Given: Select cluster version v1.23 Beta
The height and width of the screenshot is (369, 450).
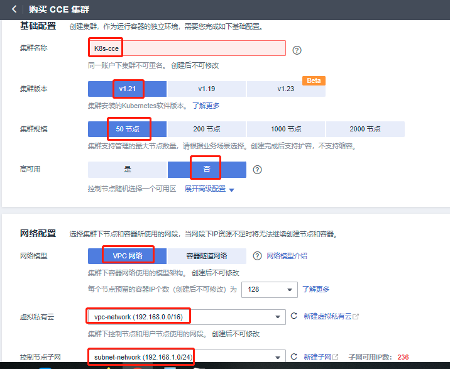Looking at the screenshot, I should point(286,89).
